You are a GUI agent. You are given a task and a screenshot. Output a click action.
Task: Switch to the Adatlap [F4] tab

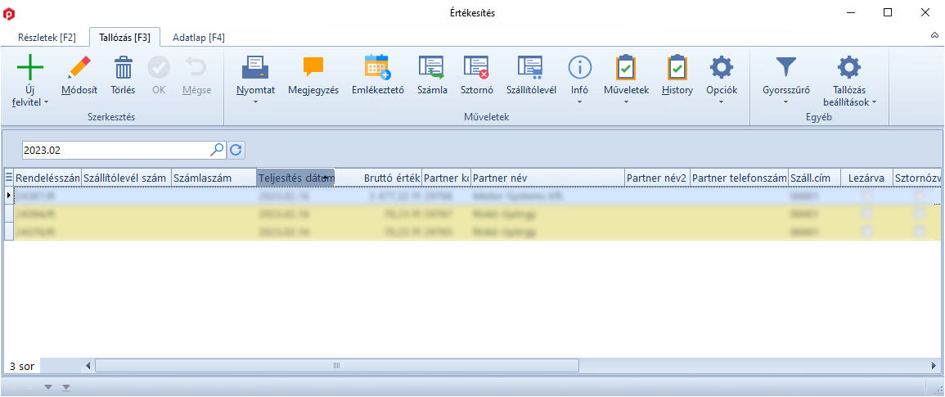click(199, 38)
